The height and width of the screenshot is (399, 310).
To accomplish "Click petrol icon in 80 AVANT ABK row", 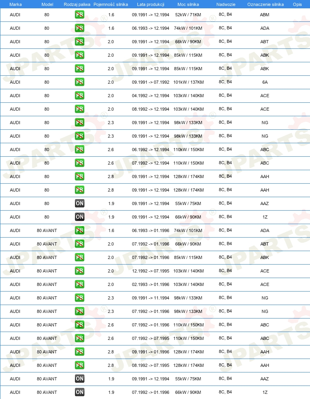I will [80, 257].
